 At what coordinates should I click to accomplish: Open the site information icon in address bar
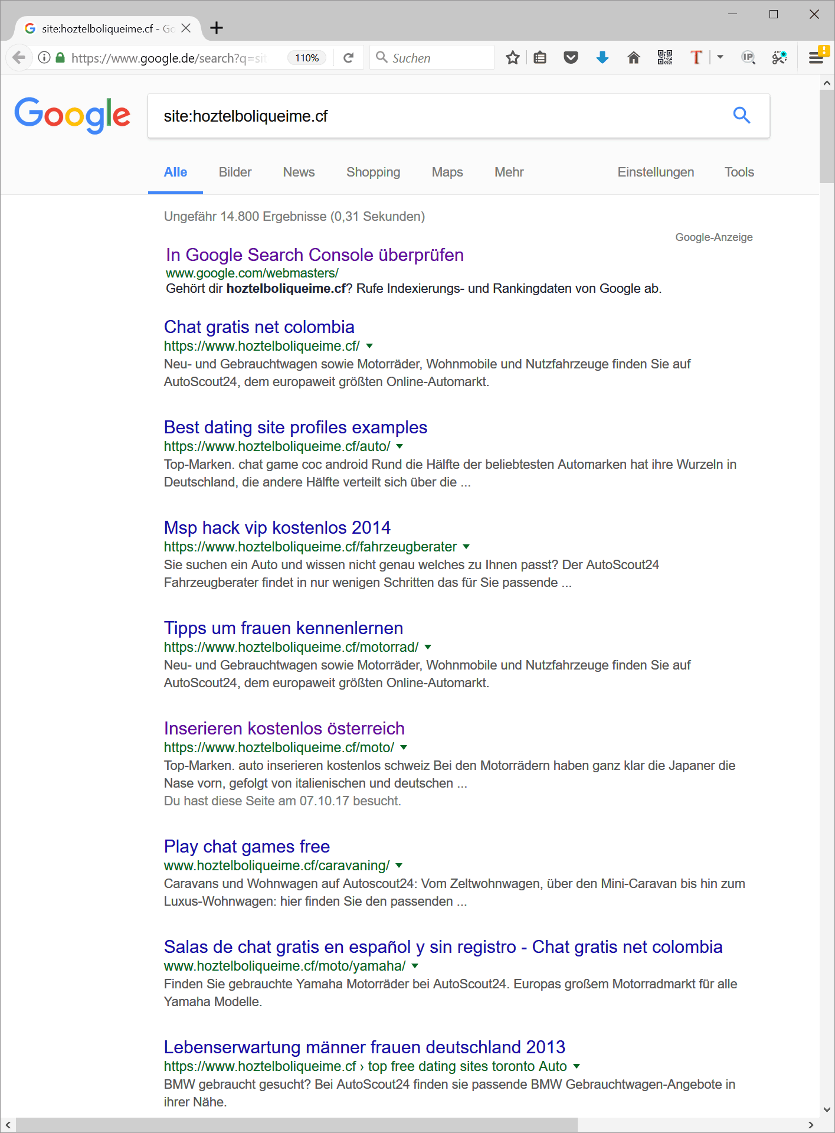tap(44, 58)
